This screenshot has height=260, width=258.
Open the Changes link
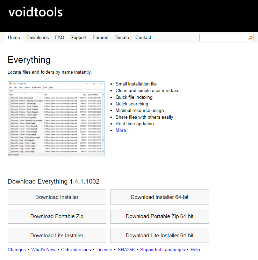[17, 250]
